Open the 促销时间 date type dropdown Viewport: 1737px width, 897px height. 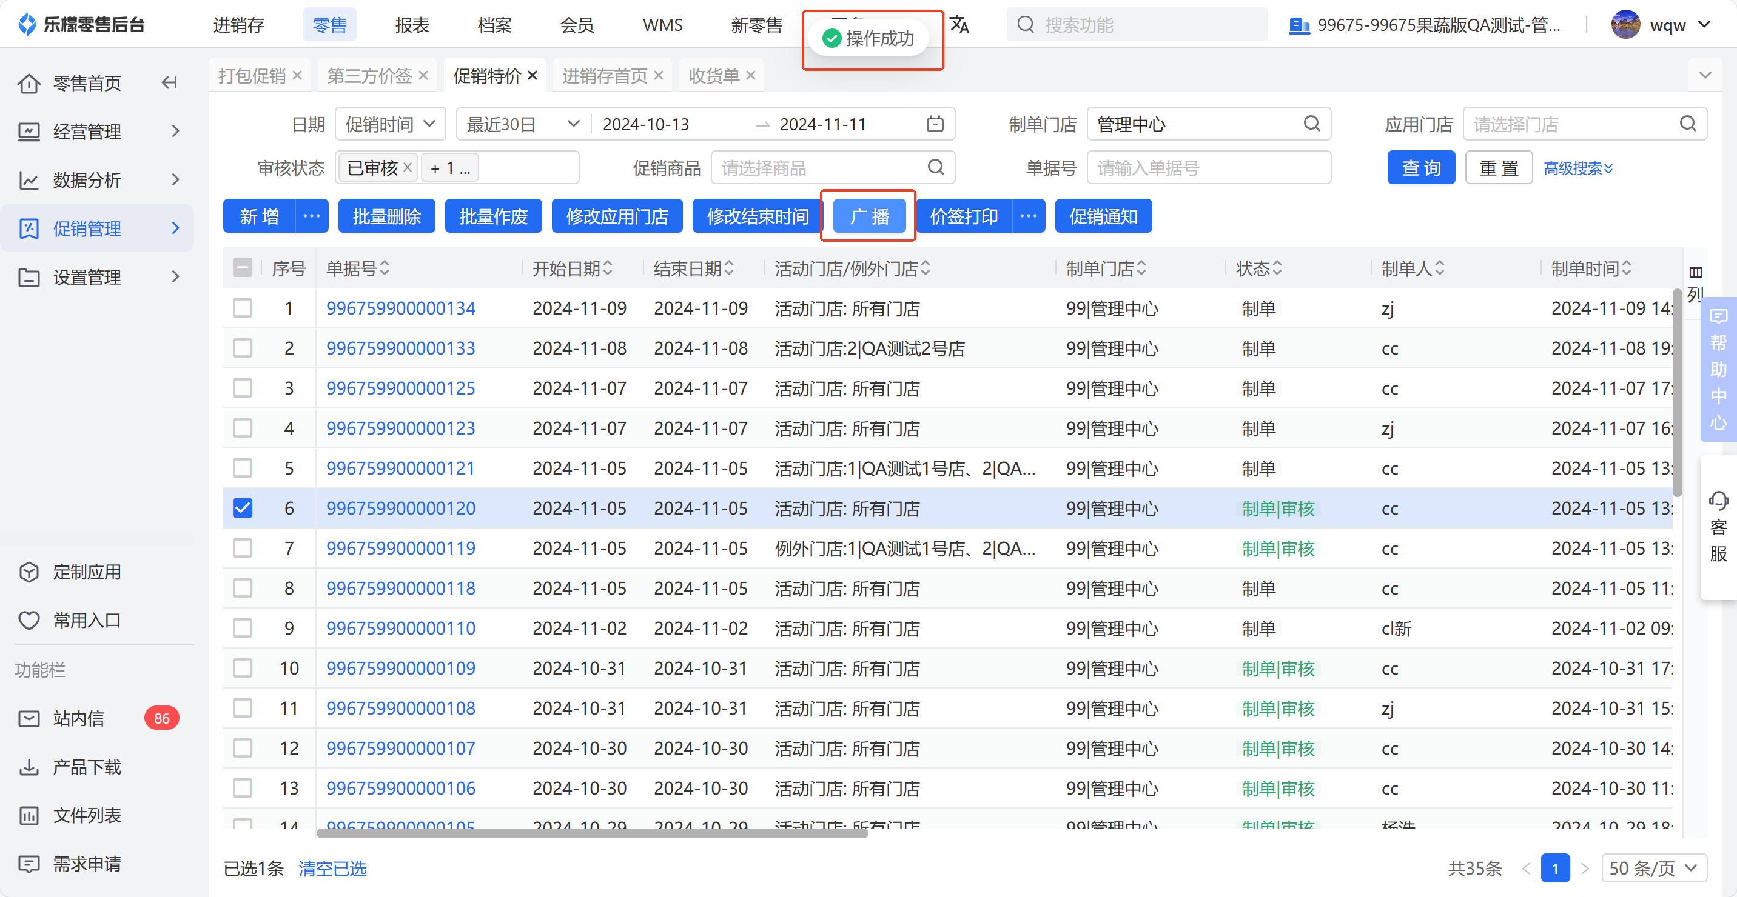[x=391, y=124]
